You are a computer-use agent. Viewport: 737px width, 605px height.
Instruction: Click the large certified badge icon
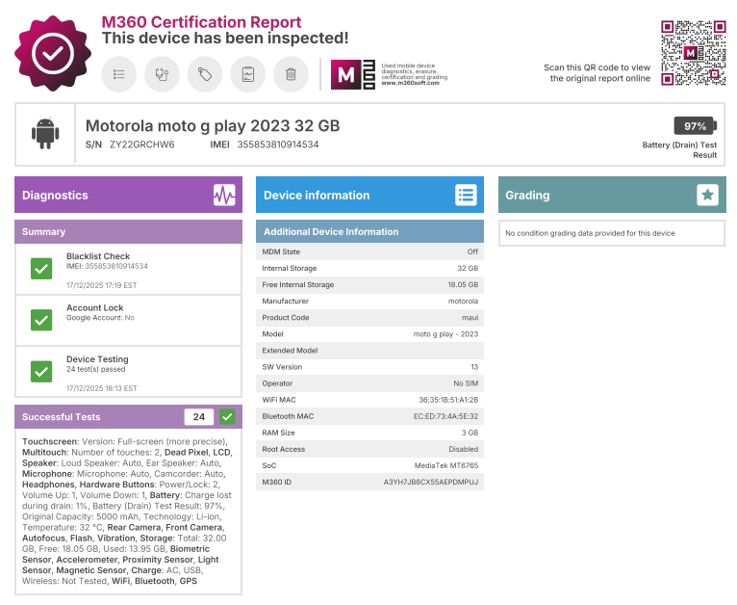point(52,53)
